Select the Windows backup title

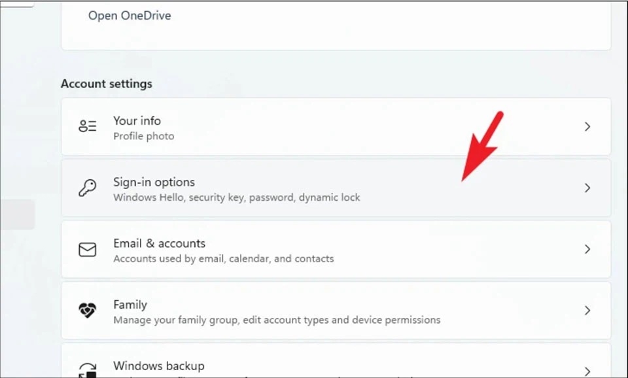coord(159,366)
